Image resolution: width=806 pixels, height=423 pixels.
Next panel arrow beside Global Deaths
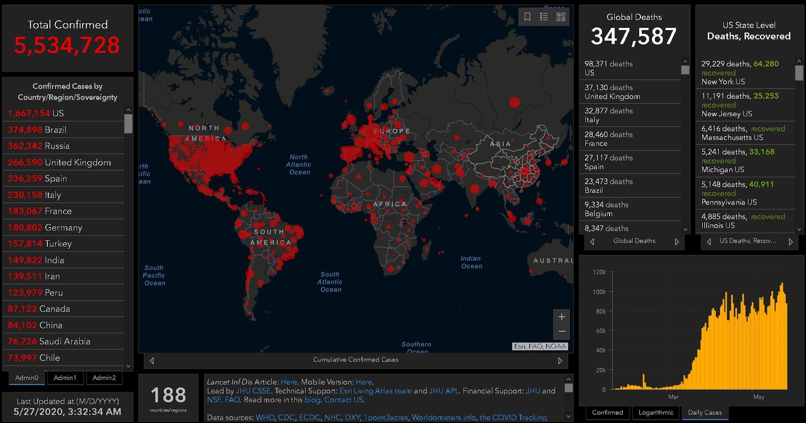[x=677, y=242]
